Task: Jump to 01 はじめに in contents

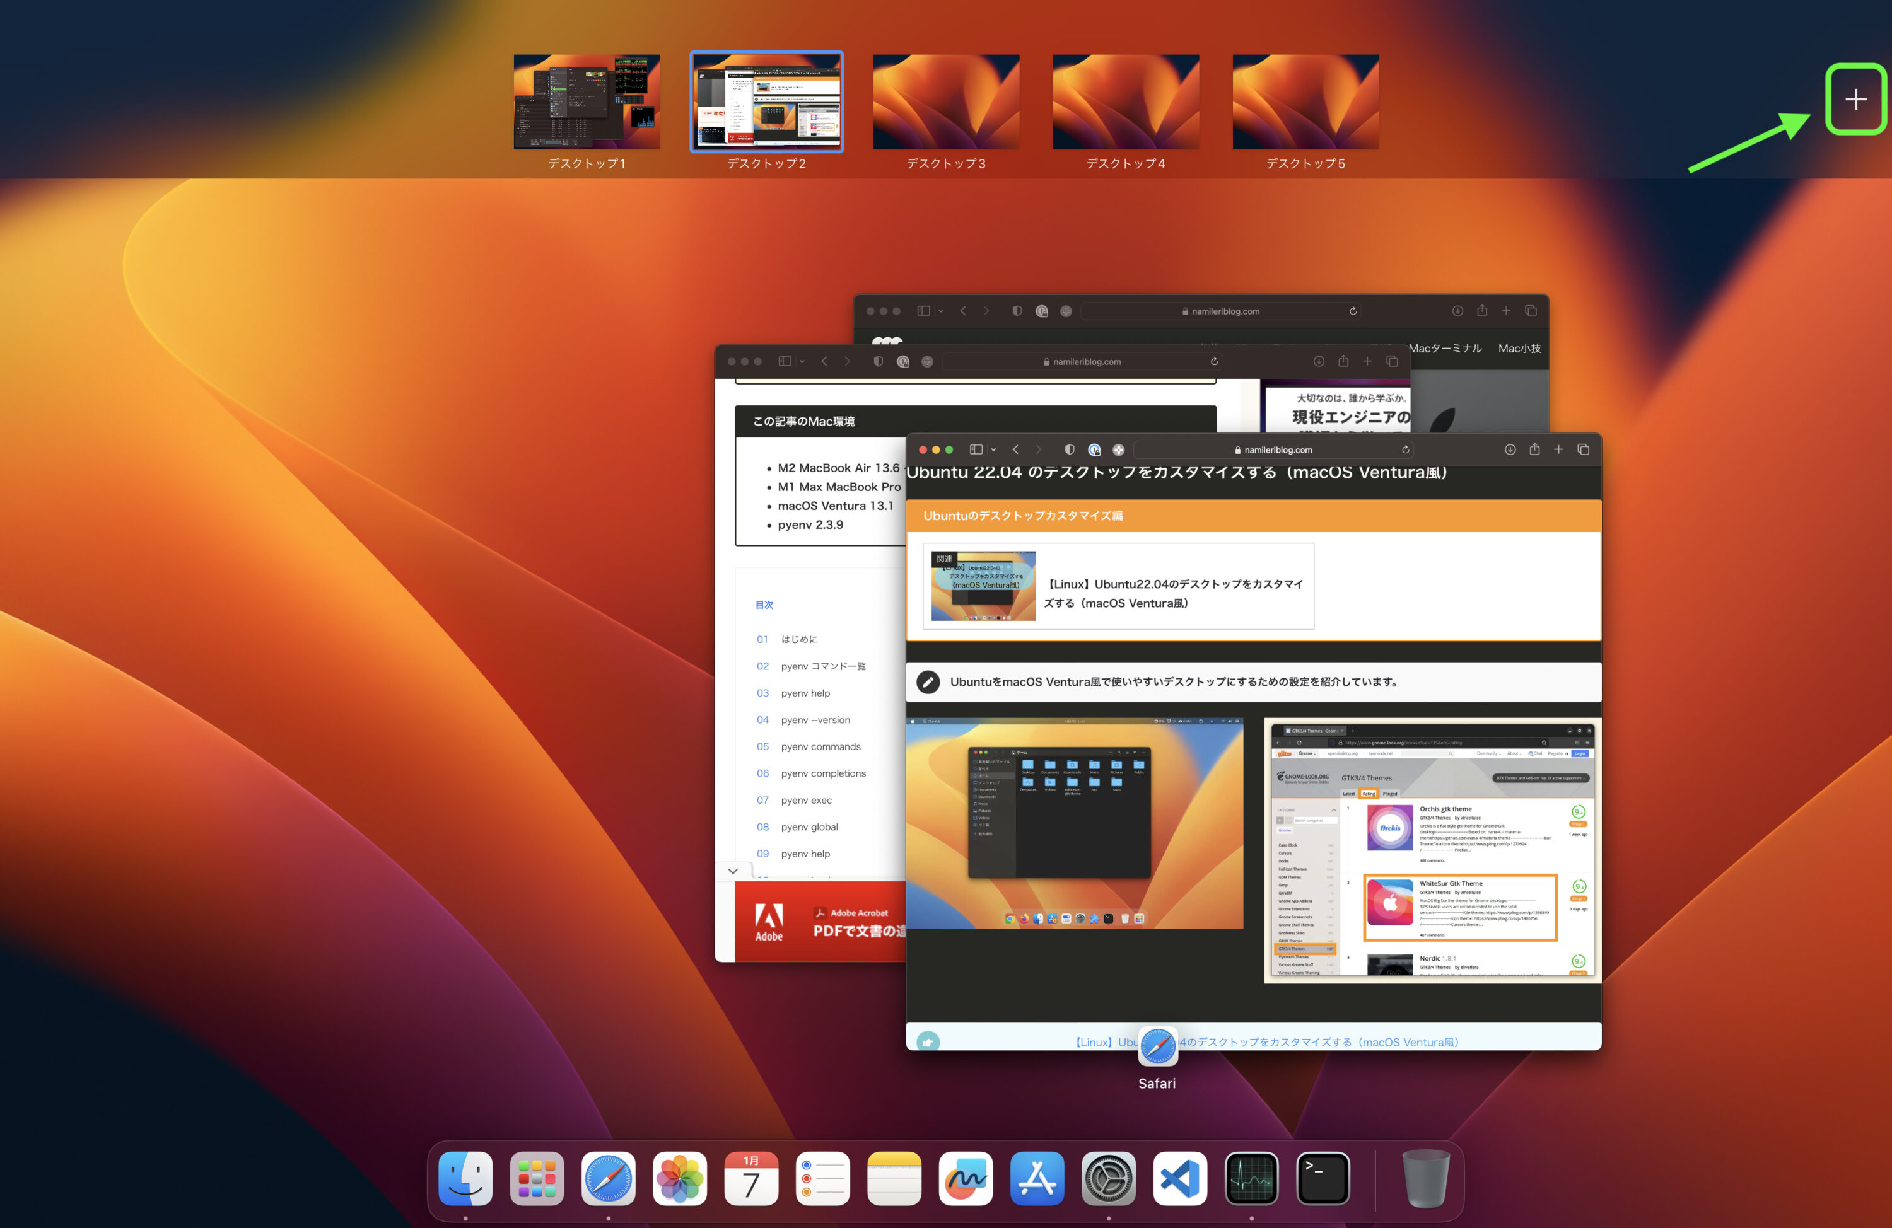Action: coord(787,639)
